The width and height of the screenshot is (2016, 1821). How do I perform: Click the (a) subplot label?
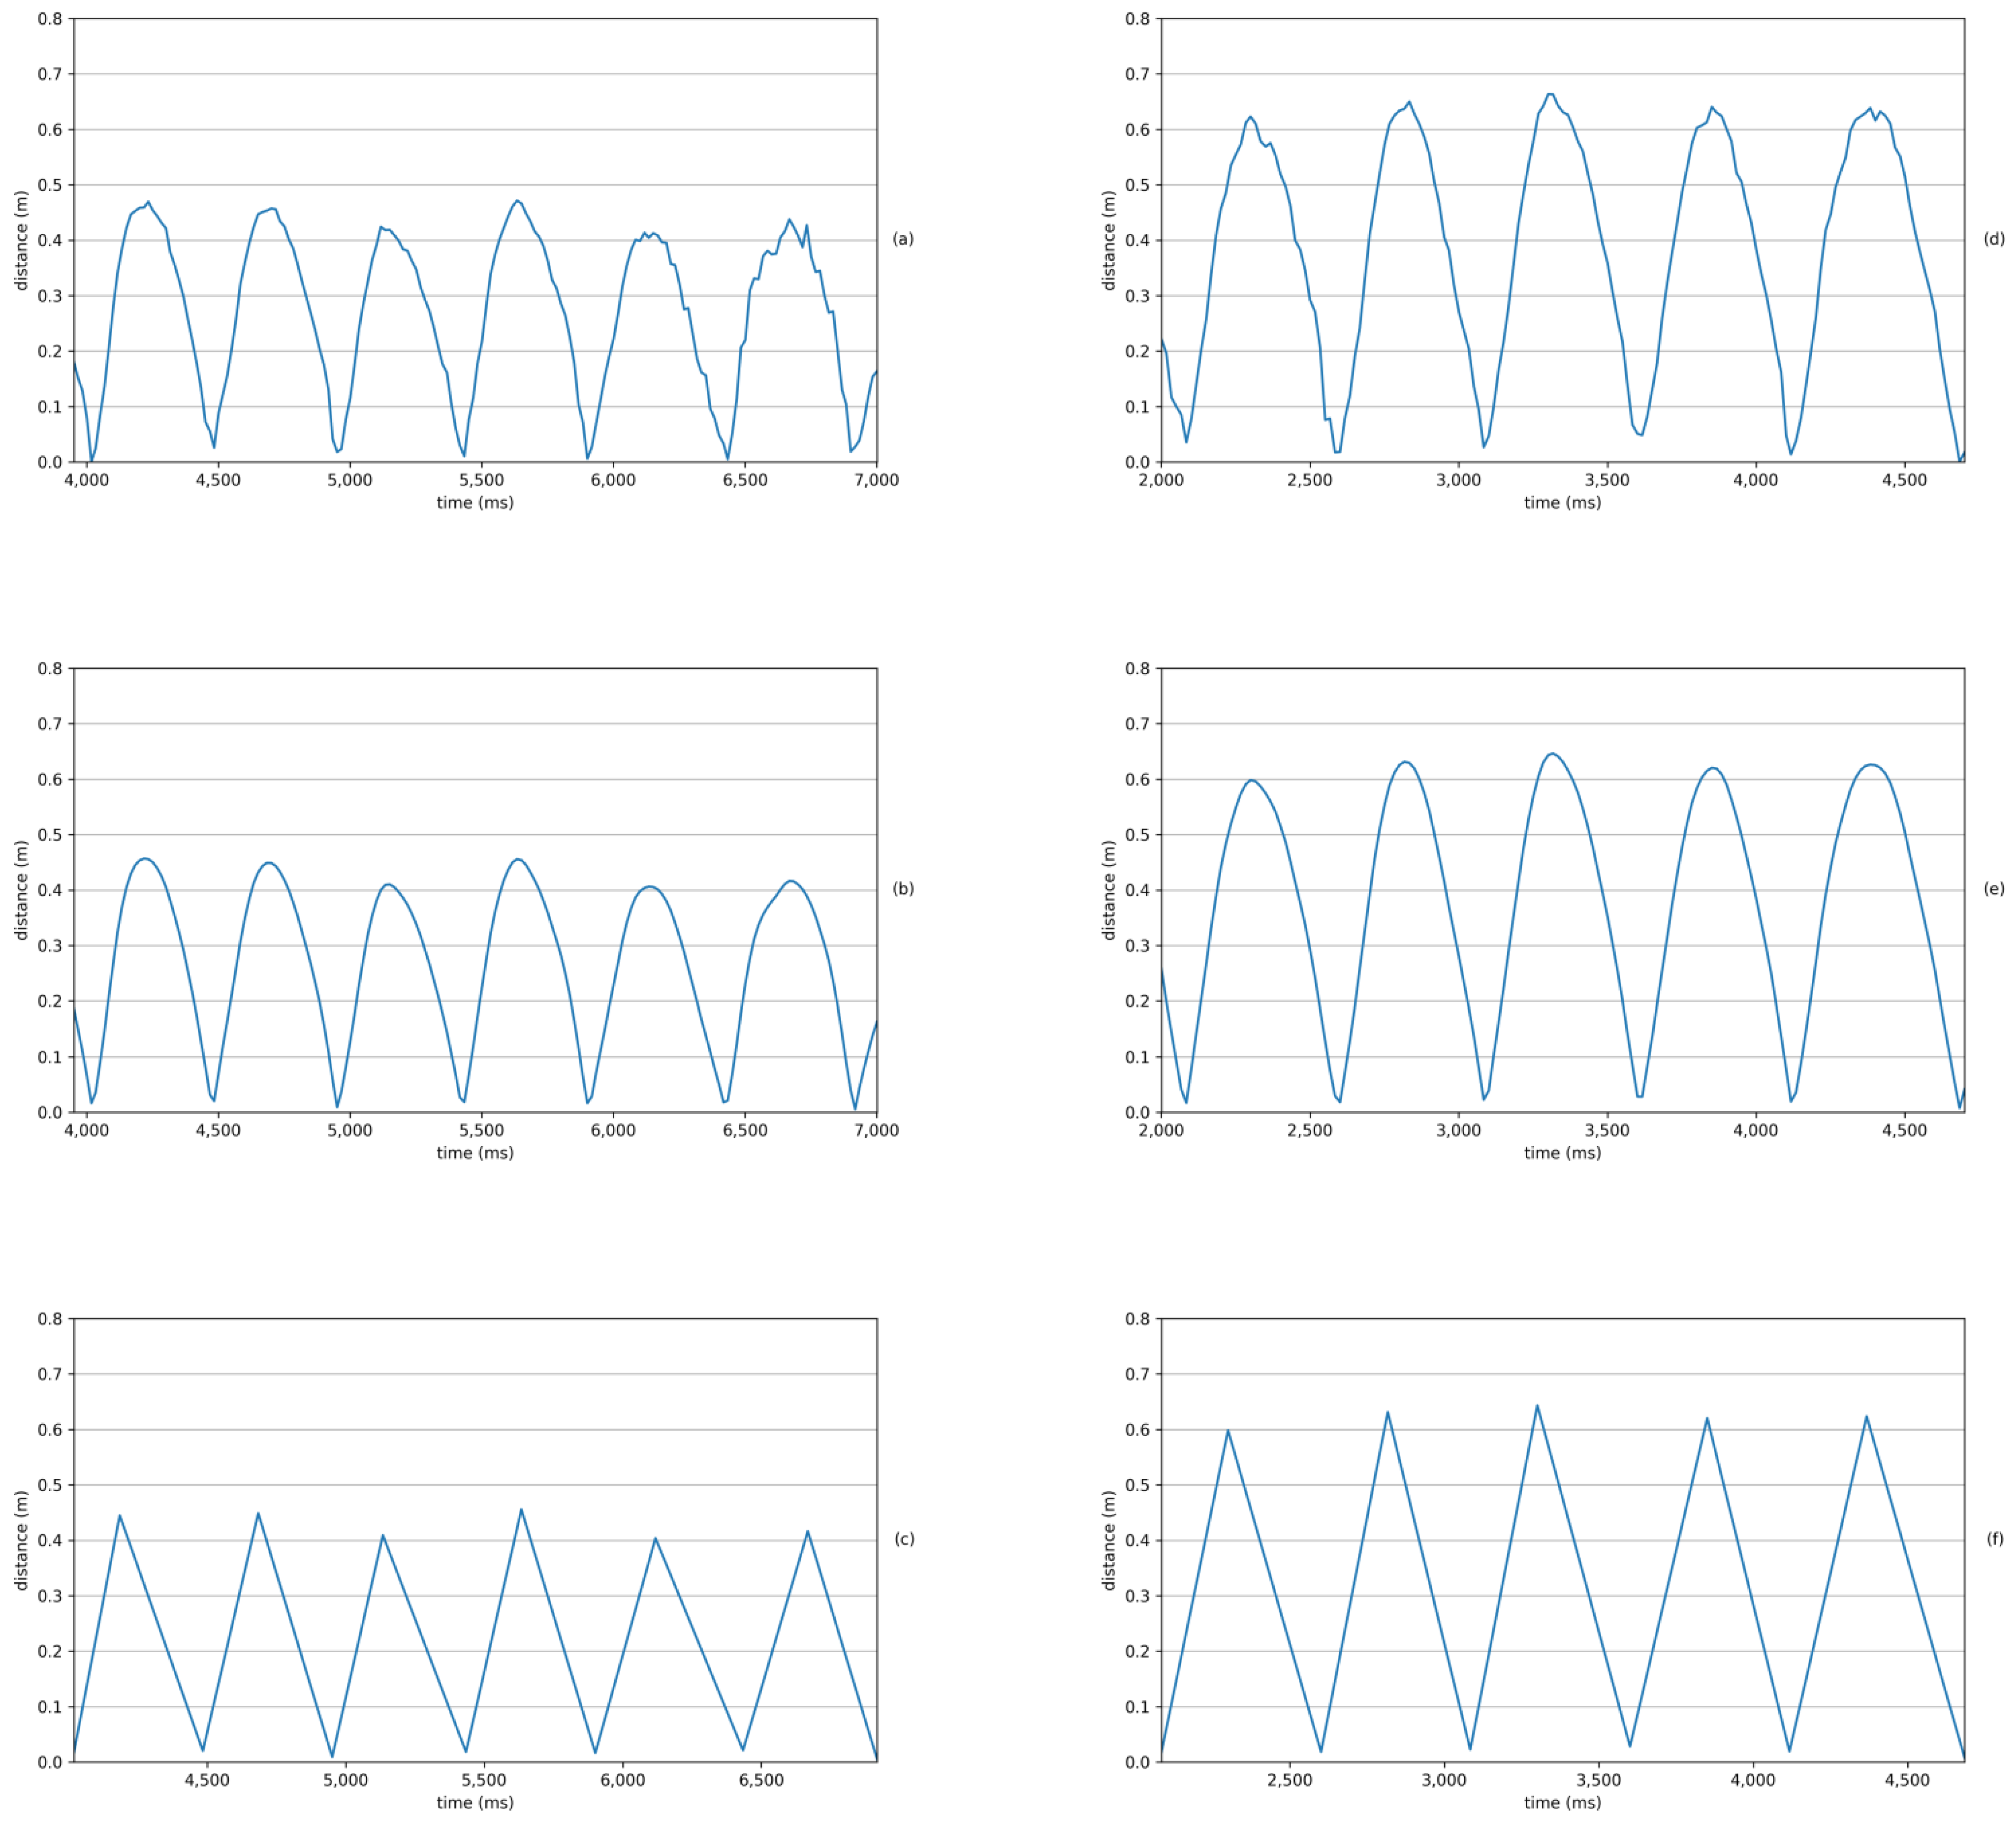pyautogui.click(x=902, y=239)
